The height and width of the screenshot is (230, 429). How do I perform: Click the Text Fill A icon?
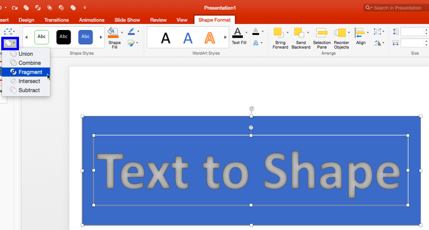coord(238,33)
